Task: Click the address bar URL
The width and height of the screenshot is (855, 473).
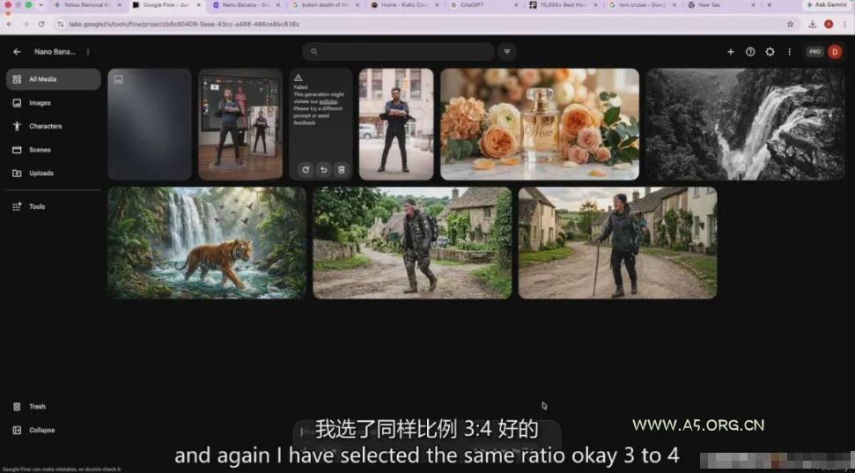Action: pyautogui.click(x=184, y=24)
